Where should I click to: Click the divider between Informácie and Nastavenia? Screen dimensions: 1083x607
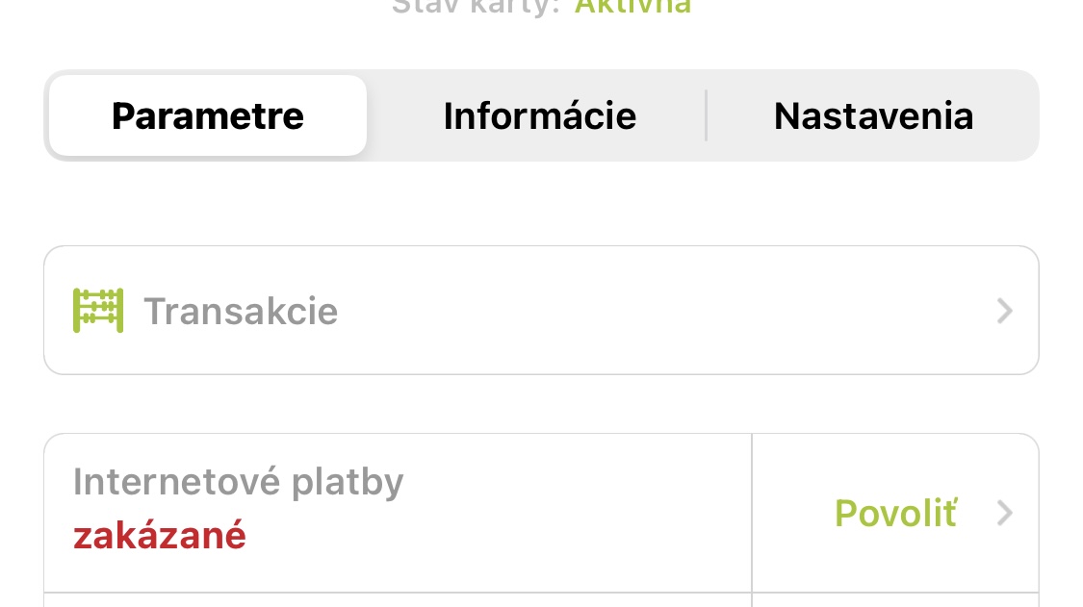707,116
